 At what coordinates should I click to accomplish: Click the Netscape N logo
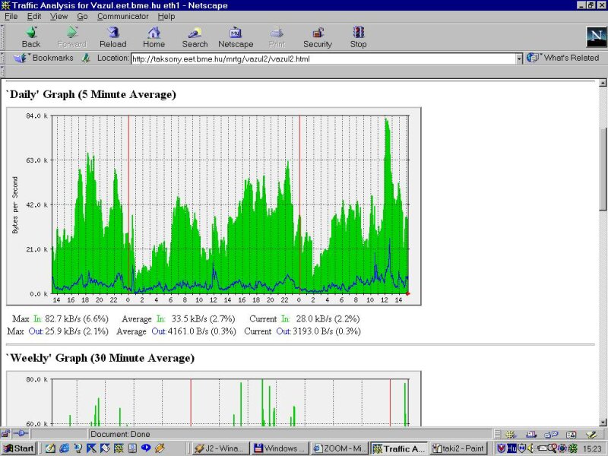[595, 36]
